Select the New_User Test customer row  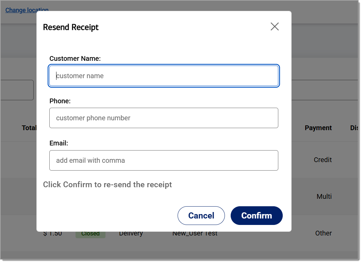pyautogui.click(x=195, y=233)
